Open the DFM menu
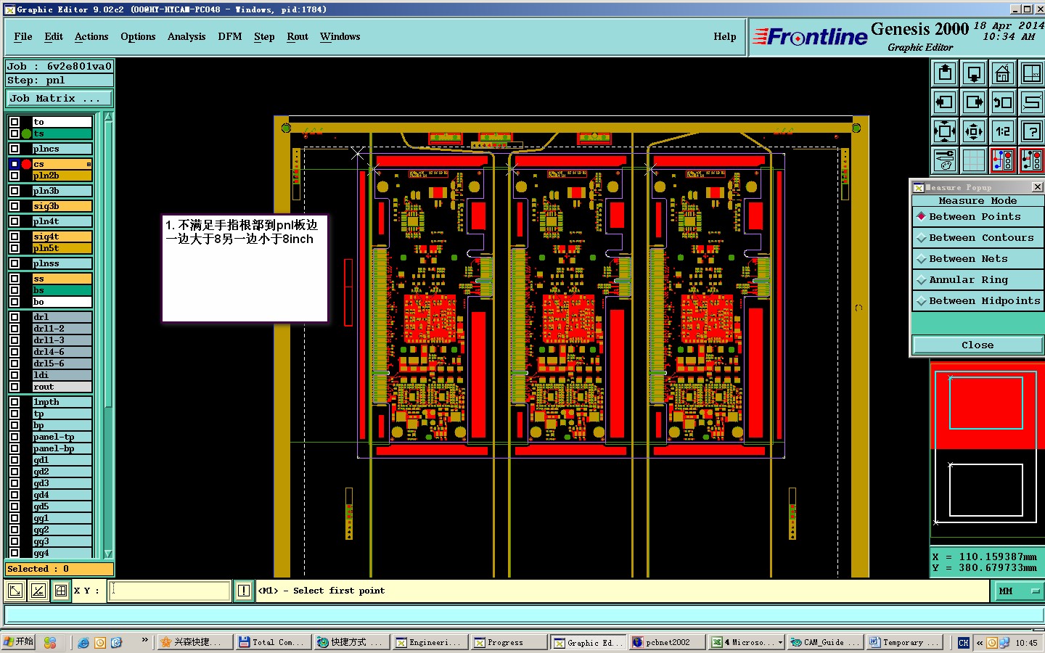The height and width of the screenshot is (653, 1045). tap(230, 36)
